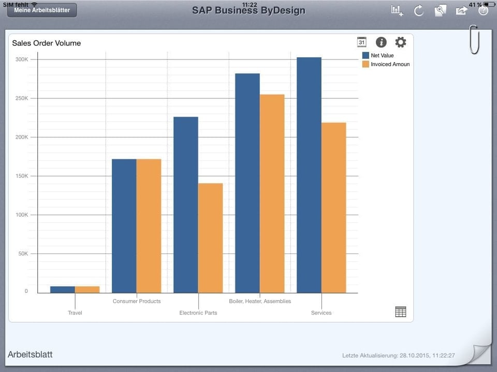Tap the Wi-Fi status icon
The image size is (497, 372).
coord(34,4)
